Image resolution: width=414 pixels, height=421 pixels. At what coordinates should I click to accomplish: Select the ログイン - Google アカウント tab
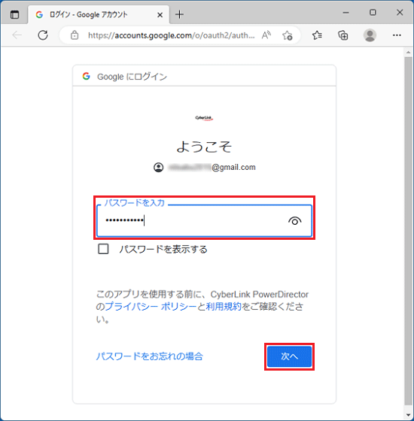coord(99,14)
